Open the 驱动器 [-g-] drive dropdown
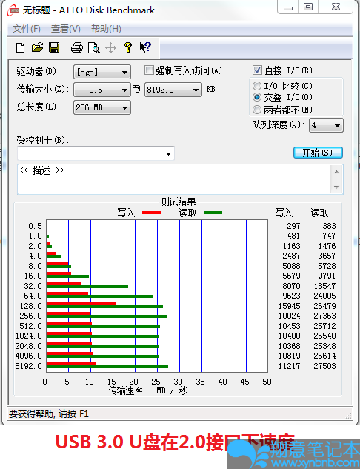Screen dimensions: 360x469 [102, 72]
